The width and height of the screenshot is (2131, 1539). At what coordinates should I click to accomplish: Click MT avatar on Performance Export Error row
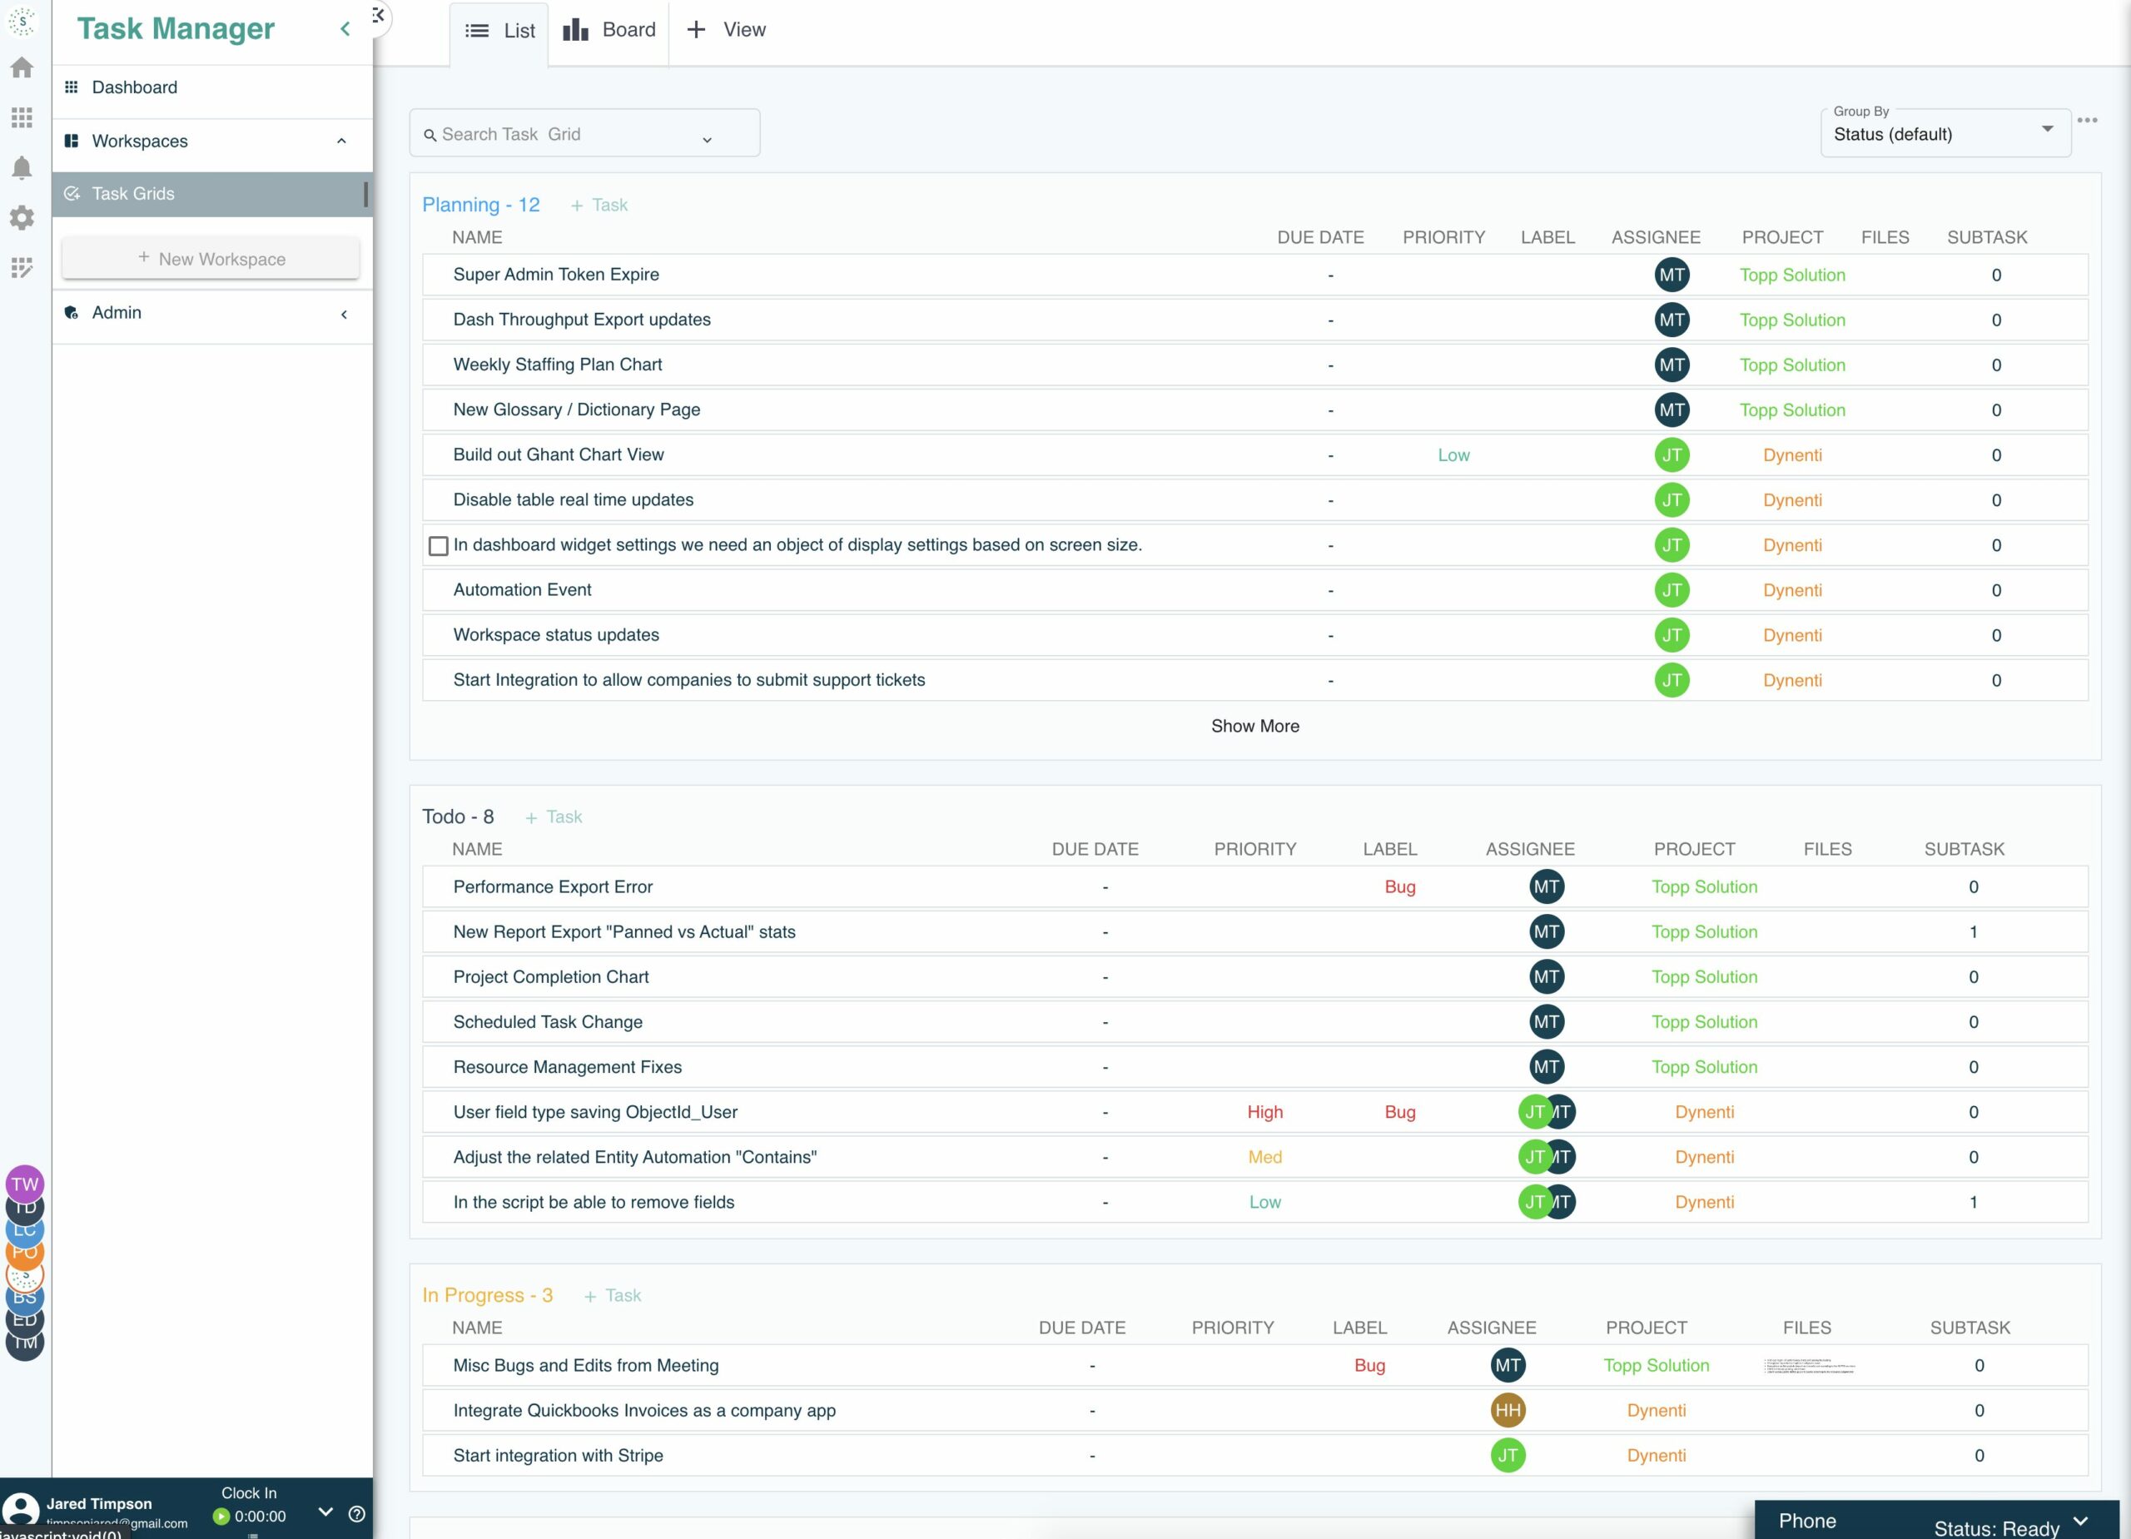(x=1547, y=887)
